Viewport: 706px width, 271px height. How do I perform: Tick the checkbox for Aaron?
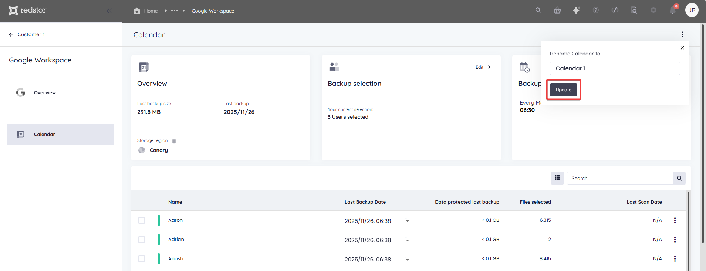click(x=142, y=220)
